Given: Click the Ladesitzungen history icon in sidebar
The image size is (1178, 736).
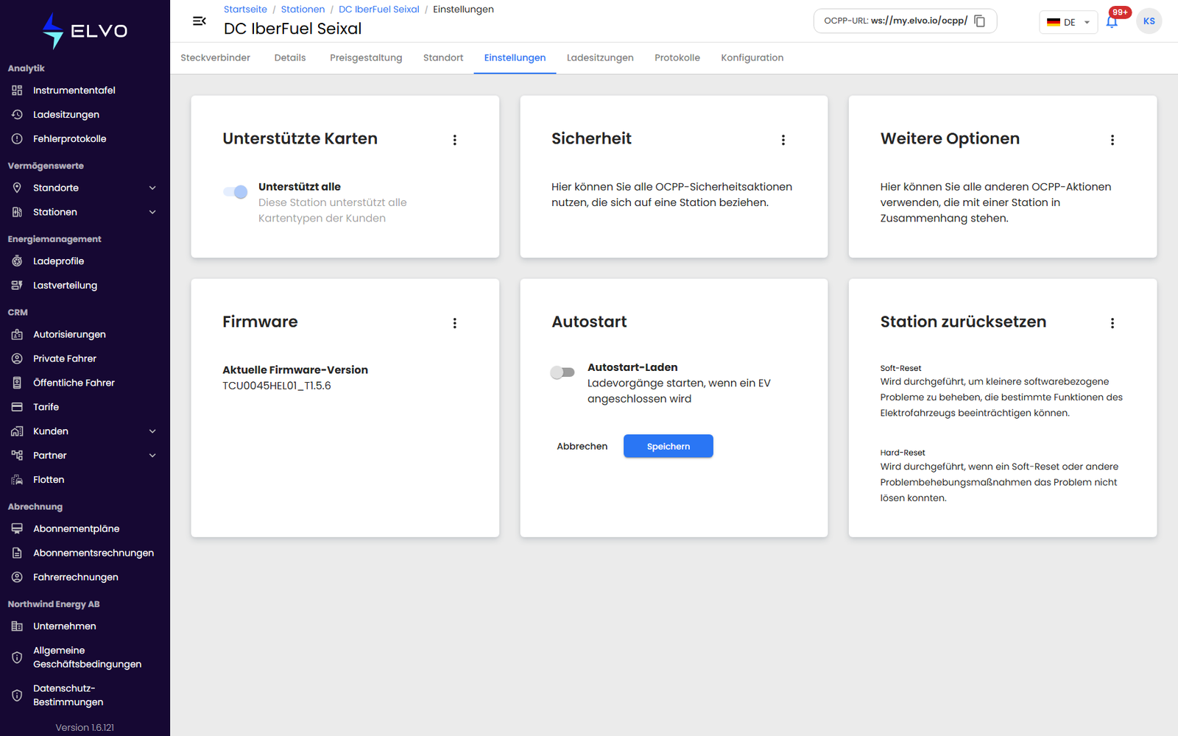Looking at the screenshot, I should [x=17, y=115].
